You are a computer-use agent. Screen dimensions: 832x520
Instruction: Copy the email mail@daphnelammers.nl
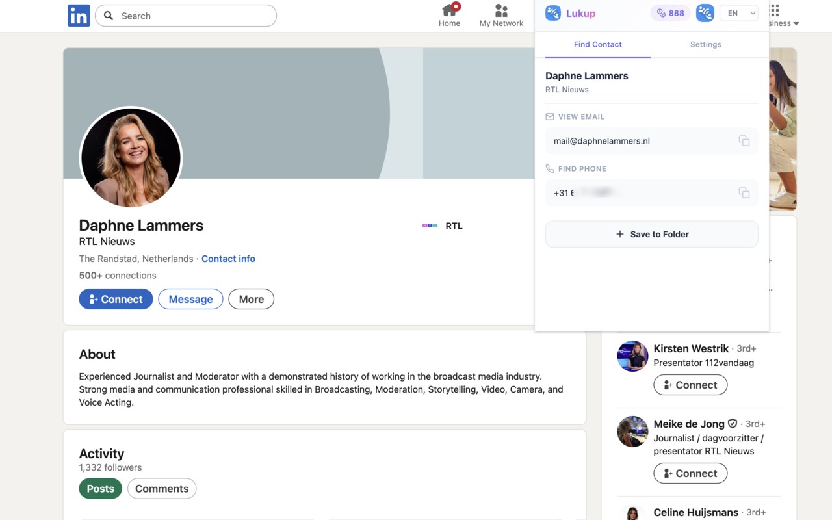coord(744,141)
